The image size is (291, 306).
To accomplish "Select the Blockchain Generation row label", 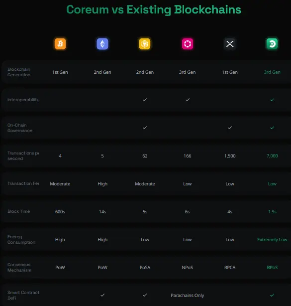I will (x=19, y=72).
